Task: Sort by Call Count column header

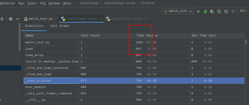Action: (107, 36)
